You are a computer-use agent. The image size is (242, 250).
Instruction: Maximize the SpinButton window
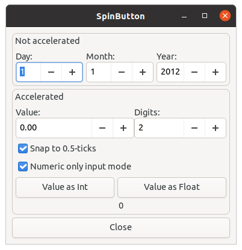(205, 16)
